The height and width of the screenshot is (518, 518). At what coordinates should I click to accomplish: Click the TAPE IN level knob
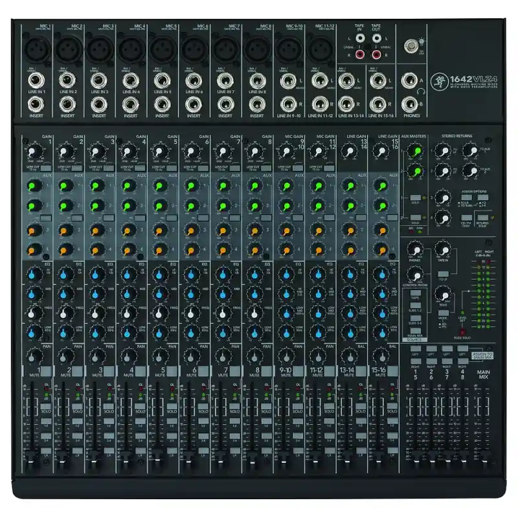[x=443, y=249]
